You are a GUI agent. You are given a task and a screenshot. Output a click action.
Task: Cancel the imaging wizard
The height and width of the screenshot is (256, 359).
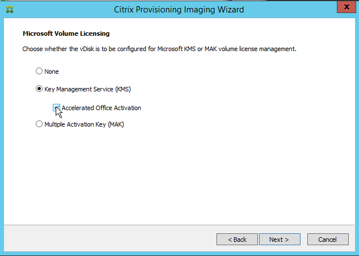327,240
